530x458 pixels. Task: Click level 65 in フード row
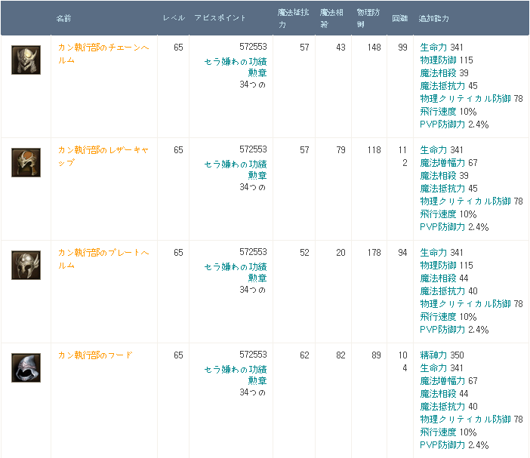(x=178, y=355)
